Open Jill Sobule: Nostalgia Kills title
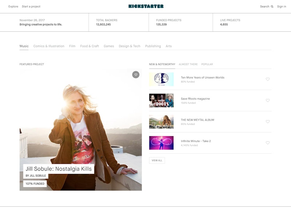Screen dimensions: 291x218 coord(59,169)
